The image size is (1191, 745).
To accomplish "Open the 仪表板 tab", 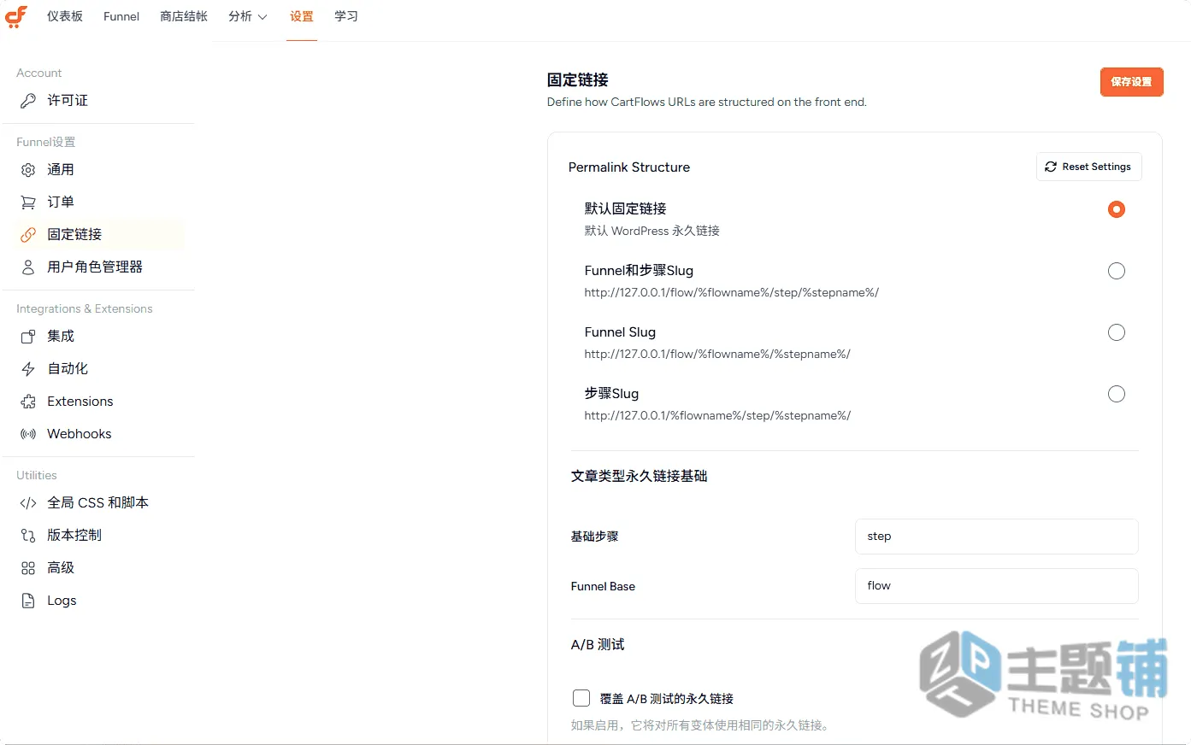I will [65, 16].
